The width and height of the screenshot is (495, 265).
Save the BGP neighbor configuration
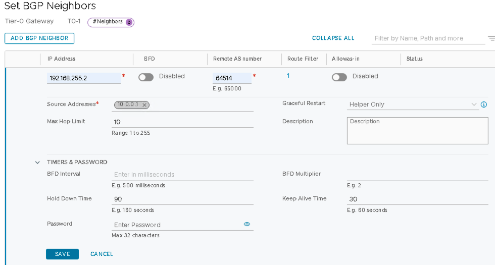62,254
